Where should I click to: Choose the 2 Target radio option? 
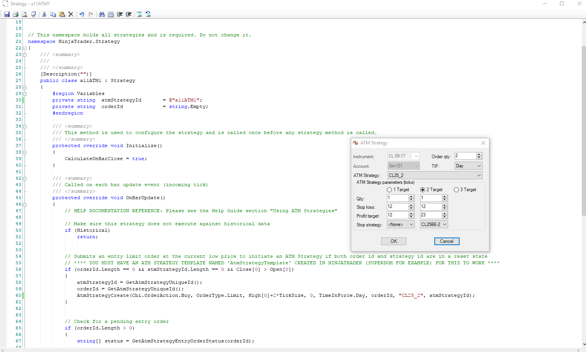coord(423,190)
